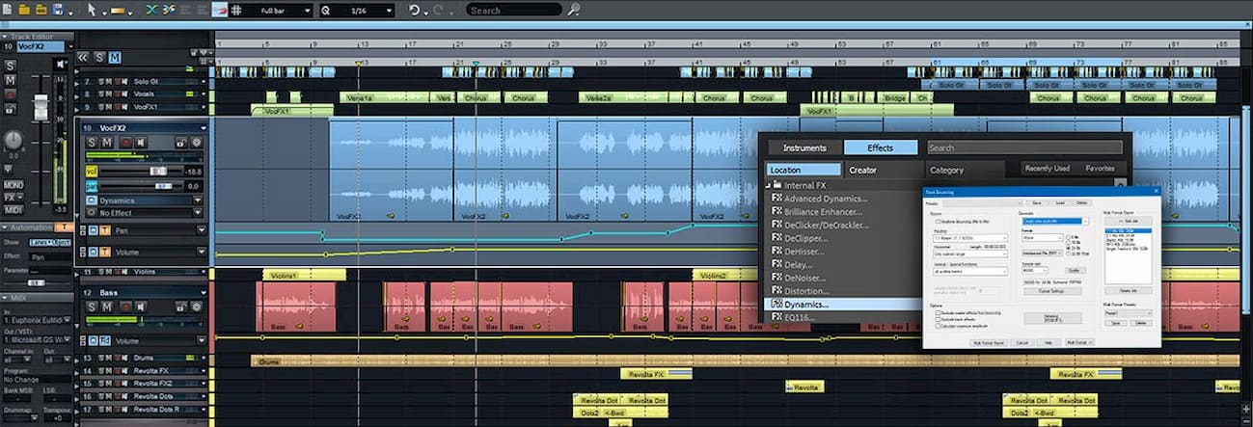Click the record arm button on Bass track

pyautogui.click(x=125, y=307)
